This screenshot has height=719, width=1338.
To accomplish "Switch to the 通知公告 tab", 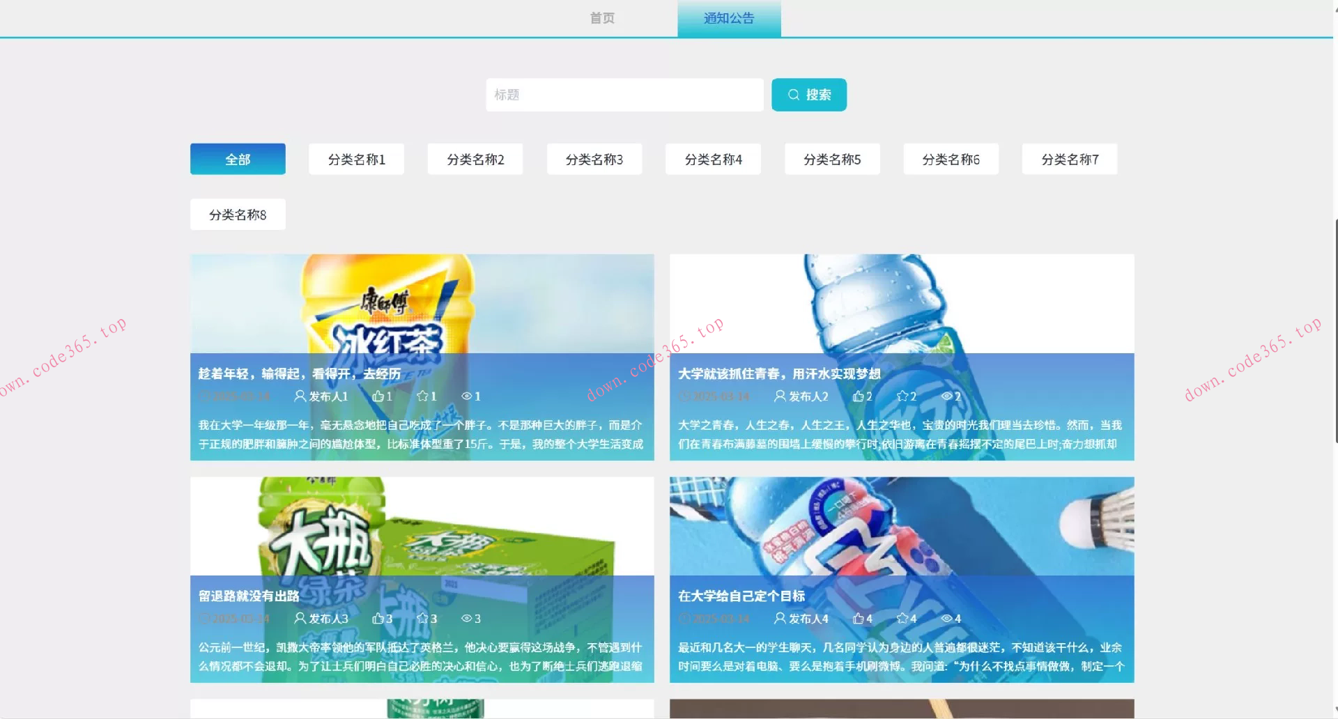I will (728, 18).
